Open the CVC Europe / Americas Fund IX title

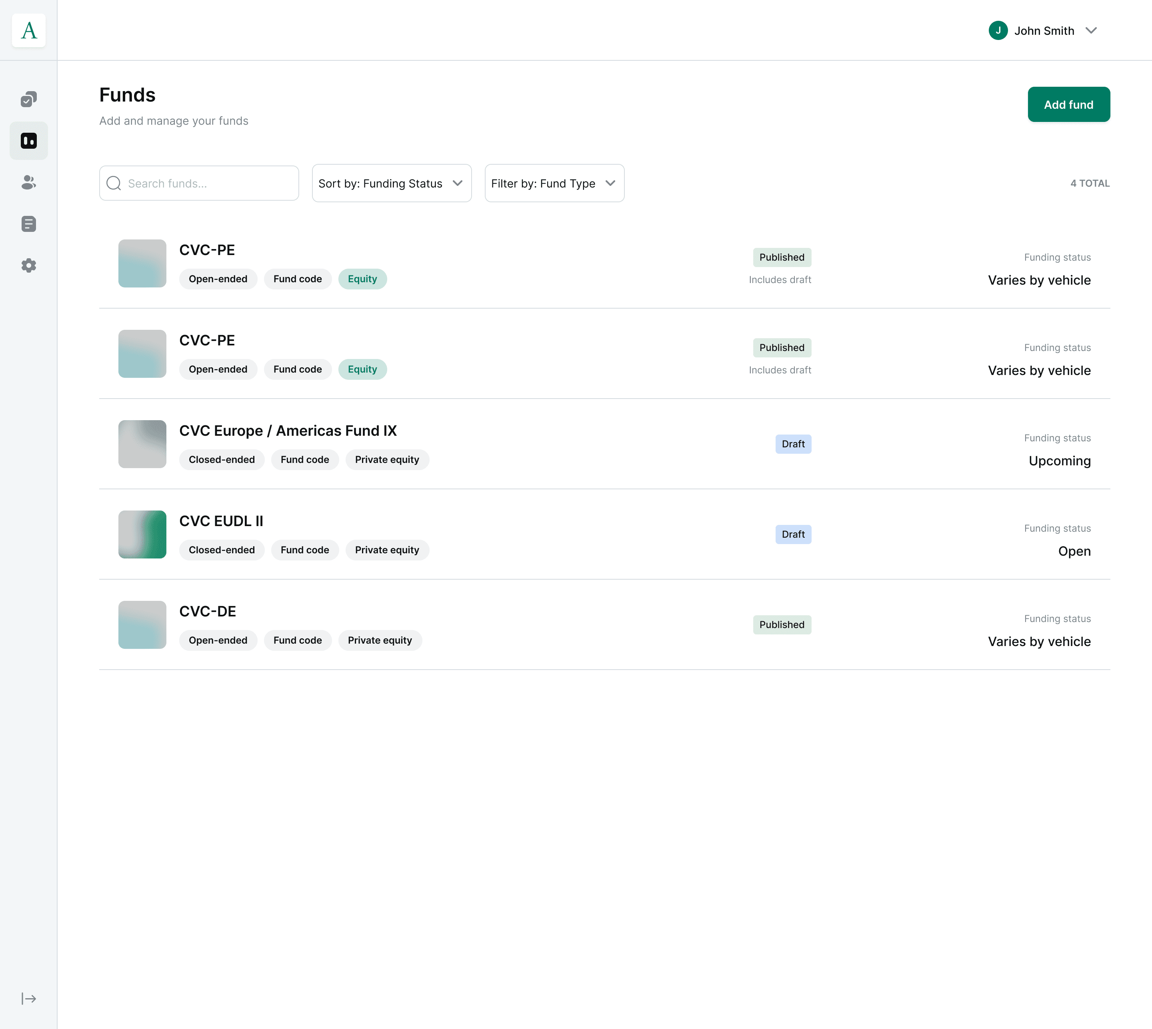pyautogui.click(x=288, y=431)
